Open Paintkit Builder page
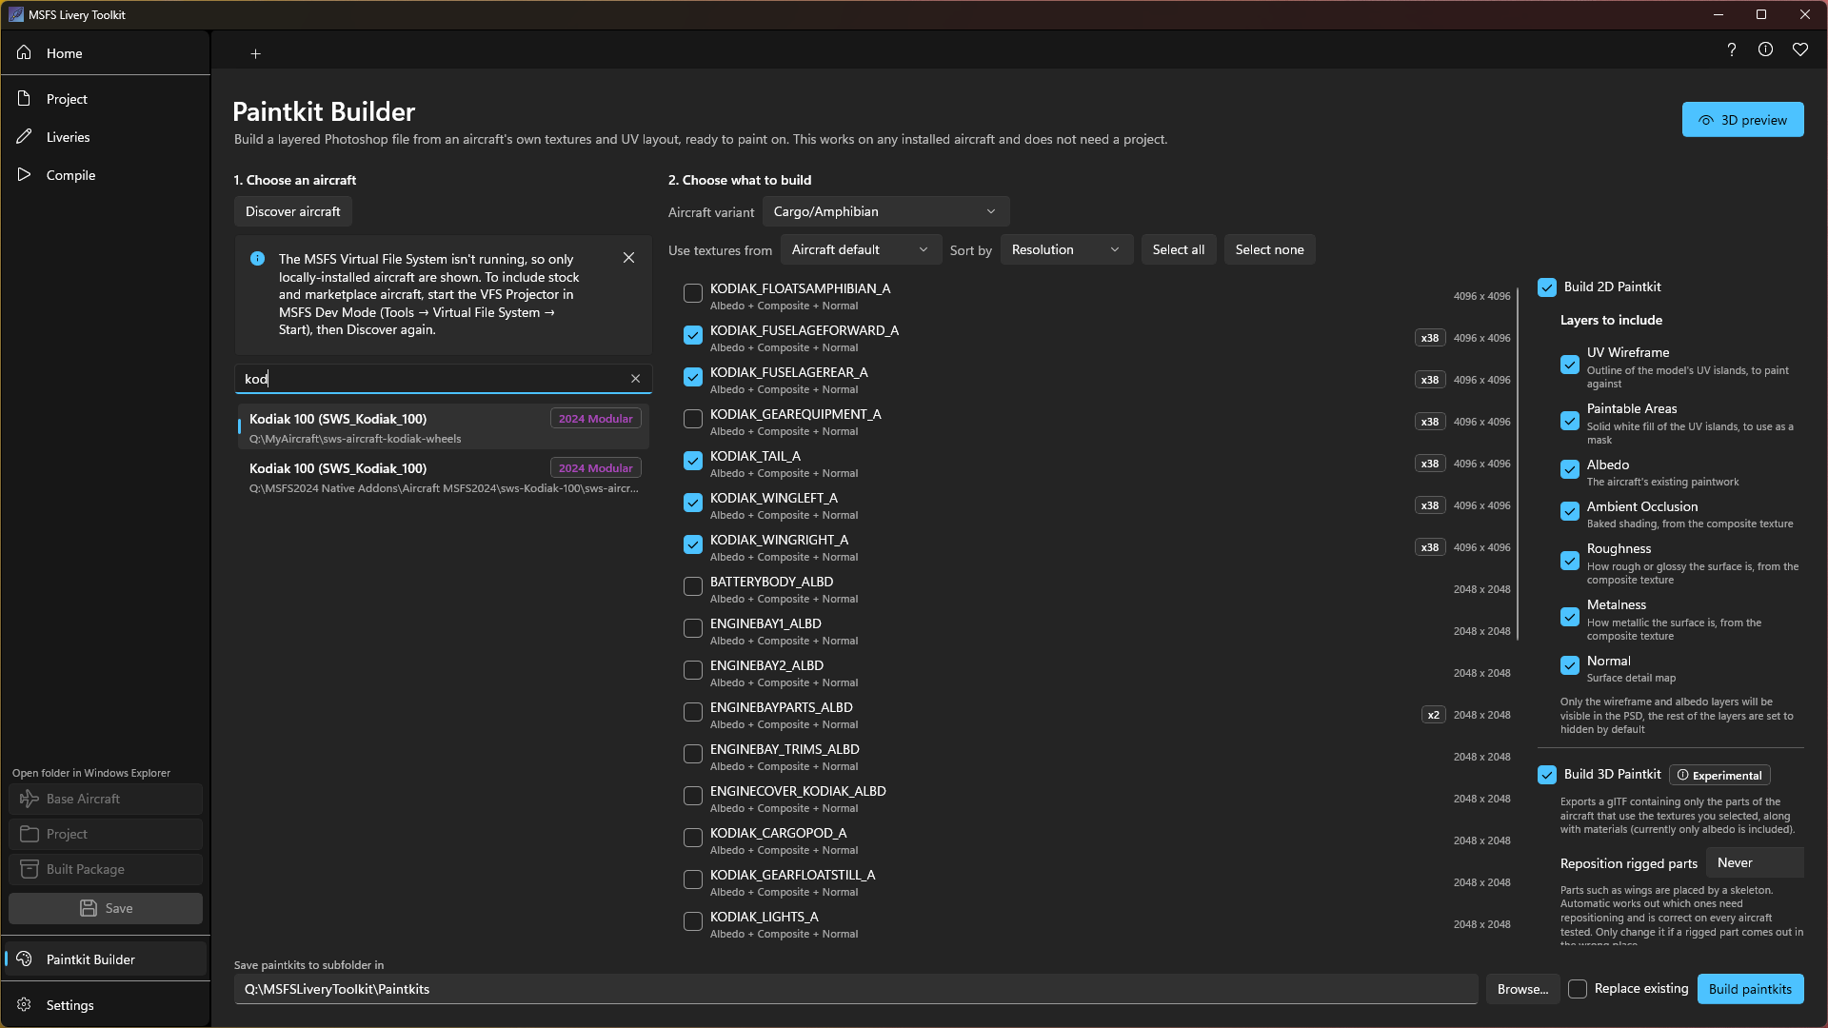Image resolution: width=1828 pixels, height=1028 pixels. coord(105,959)
